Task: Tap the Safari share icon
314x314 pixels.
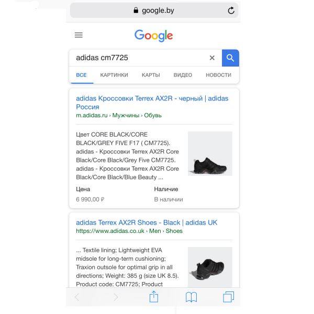Action: [x=154, y=297]
